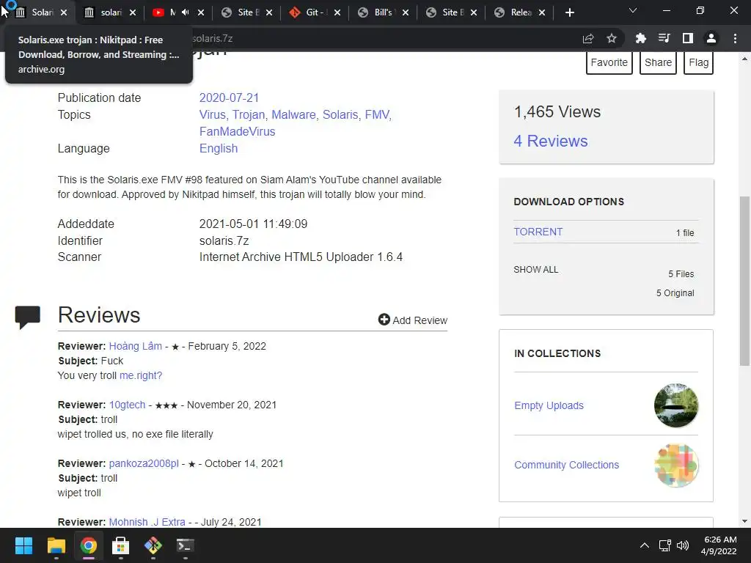Screen dimensions: 751x563
Task: Bookmark this page with the star icon
Action: [612, 39]
